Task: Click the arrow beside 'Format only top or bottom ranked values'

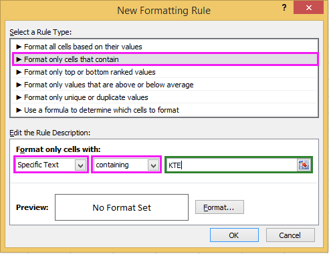Action: coord(19,72)
